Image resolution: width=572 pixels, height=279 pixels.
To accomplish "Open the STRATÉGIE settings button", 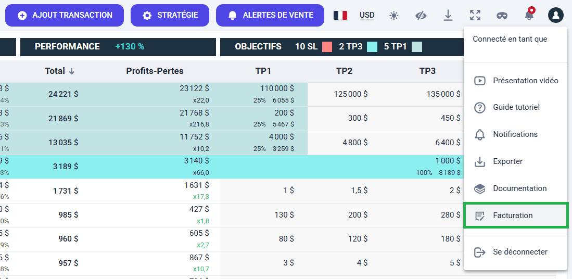I will click(x=170, y=15).
